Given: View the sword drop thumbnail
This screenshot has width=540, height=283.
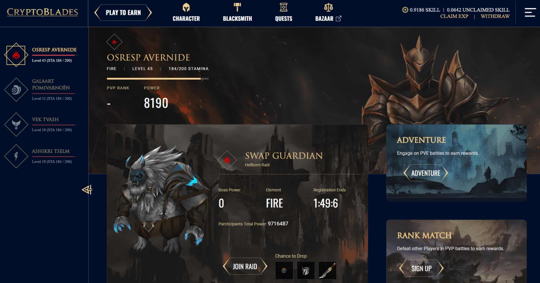Looking at the screenshot, I should tap(327, 270).
